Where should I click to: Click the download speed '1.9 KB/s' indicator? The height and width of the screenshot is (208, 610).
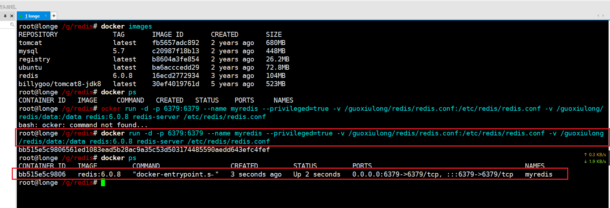pyautogui.click(x=595, y=162)
